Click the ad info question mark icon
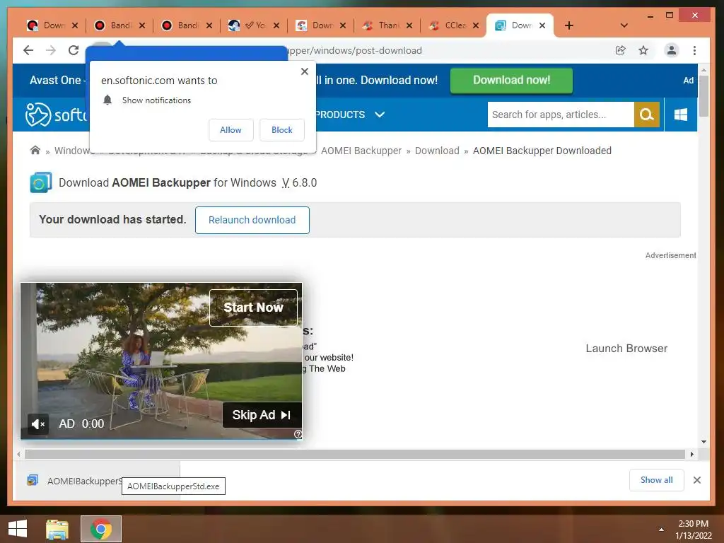 click(298, 434)
